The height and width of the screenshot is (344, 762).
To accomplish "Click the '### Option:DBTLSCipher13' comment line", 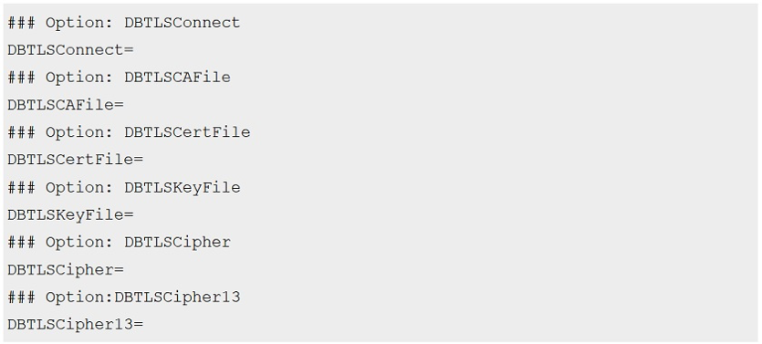I will (124, 297).
